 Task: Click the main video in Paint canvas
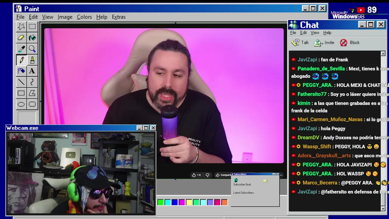[x=164, y=96]
